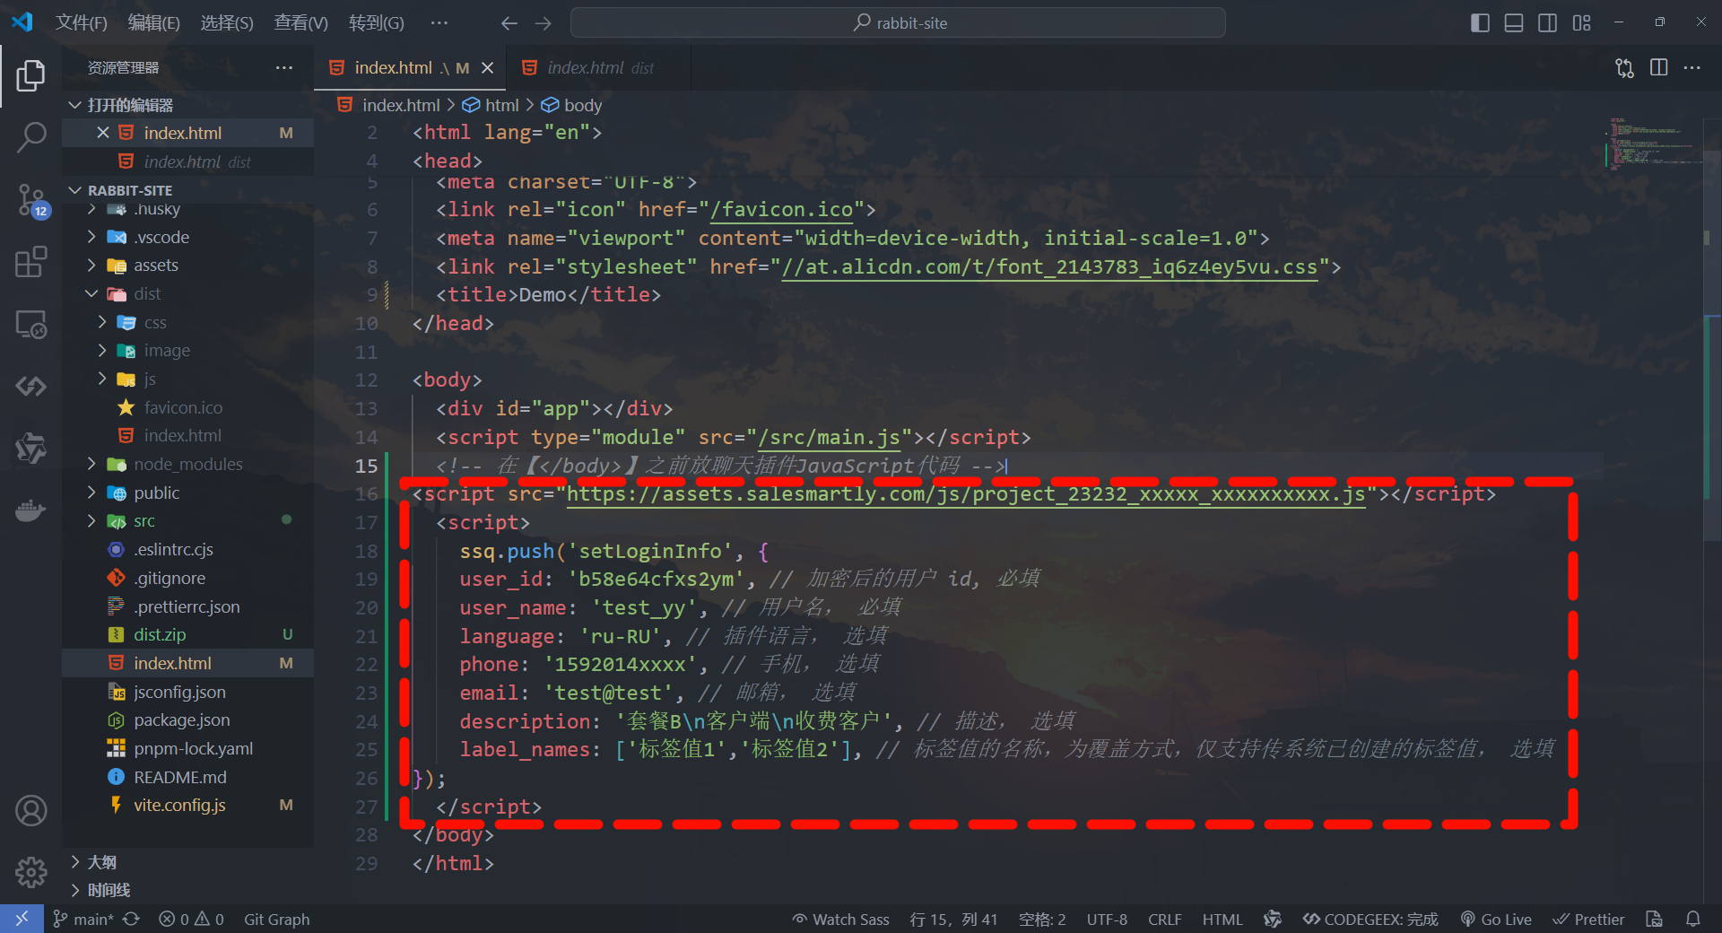Screen dimensions: 1722x933
Task: Open README.md in the file tree
Action: point(180,777)
